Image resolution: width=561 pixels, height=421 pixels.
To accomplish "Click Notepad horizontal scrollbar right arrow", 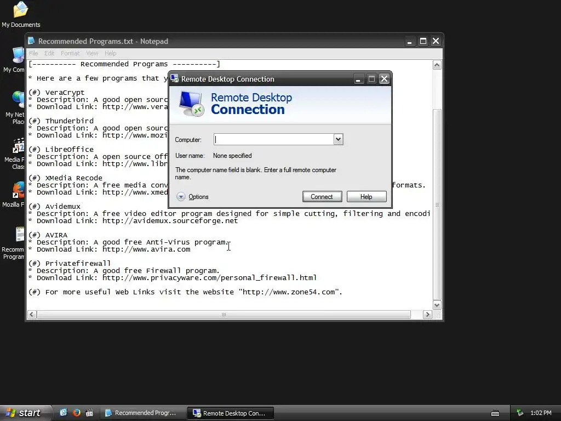I will (427, 315).
